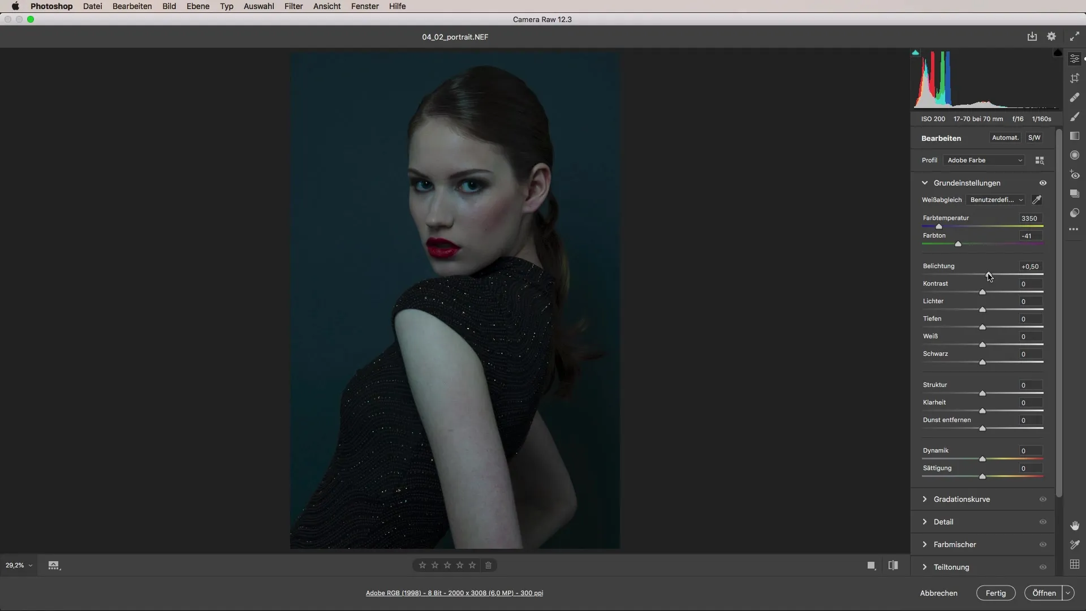Click the save image download icon
This screenshot has width=1086, height=611.
pyautogui.click(x=1032, y=36)
